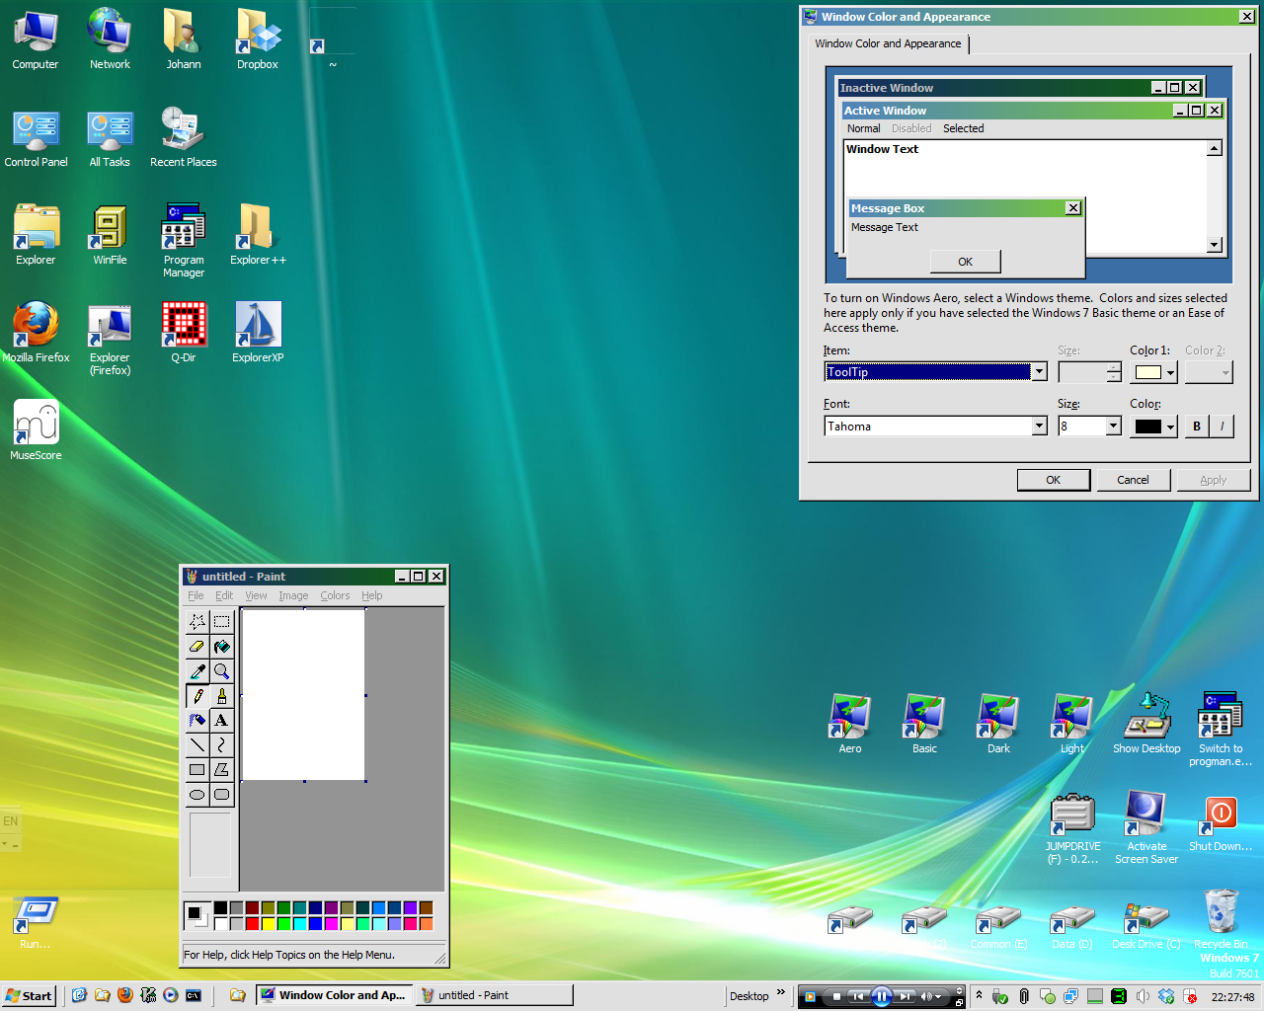
Task: Select the Eraser tool in Paint
Action: 197,646
